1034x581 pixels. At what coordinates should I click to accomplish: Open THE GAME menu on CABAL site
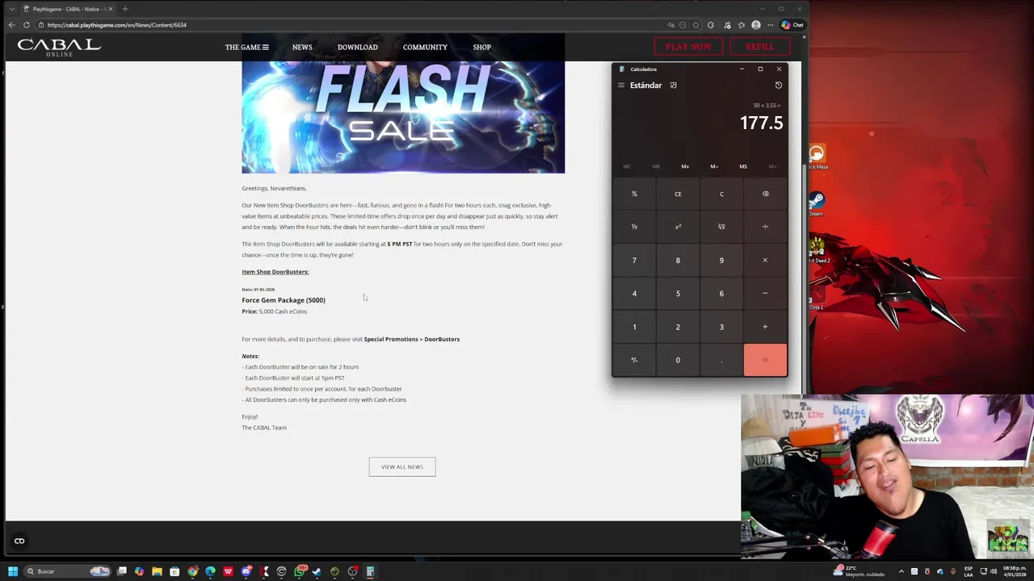[x=246, y=47]
